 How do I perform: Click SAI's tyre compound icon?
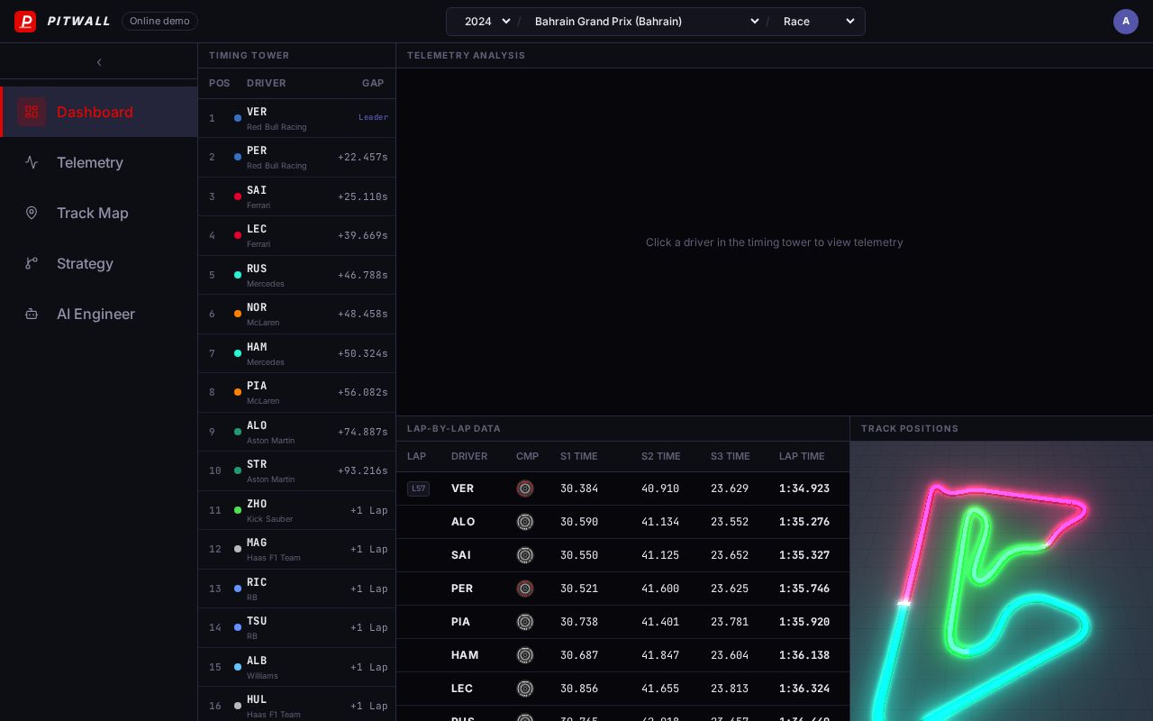click(525, 555)
